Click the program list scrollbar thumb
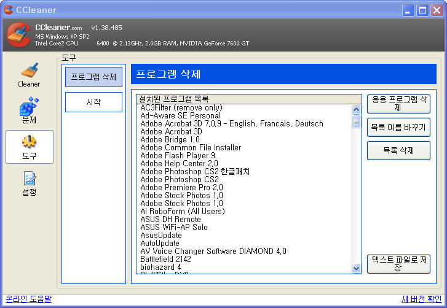Image resolution: width=447 pixels, height=308 pixels. [x=356, y=121]
